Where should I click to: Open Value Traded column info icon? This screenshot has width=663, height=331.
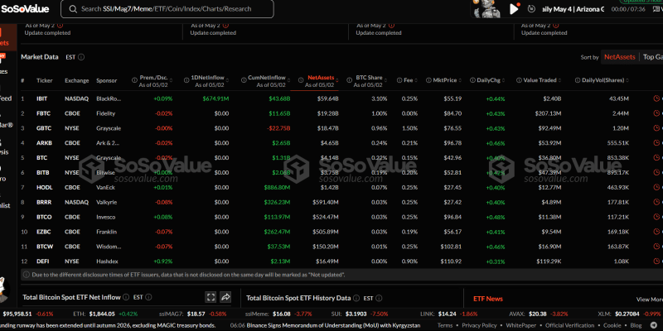(x=520, y=79)
